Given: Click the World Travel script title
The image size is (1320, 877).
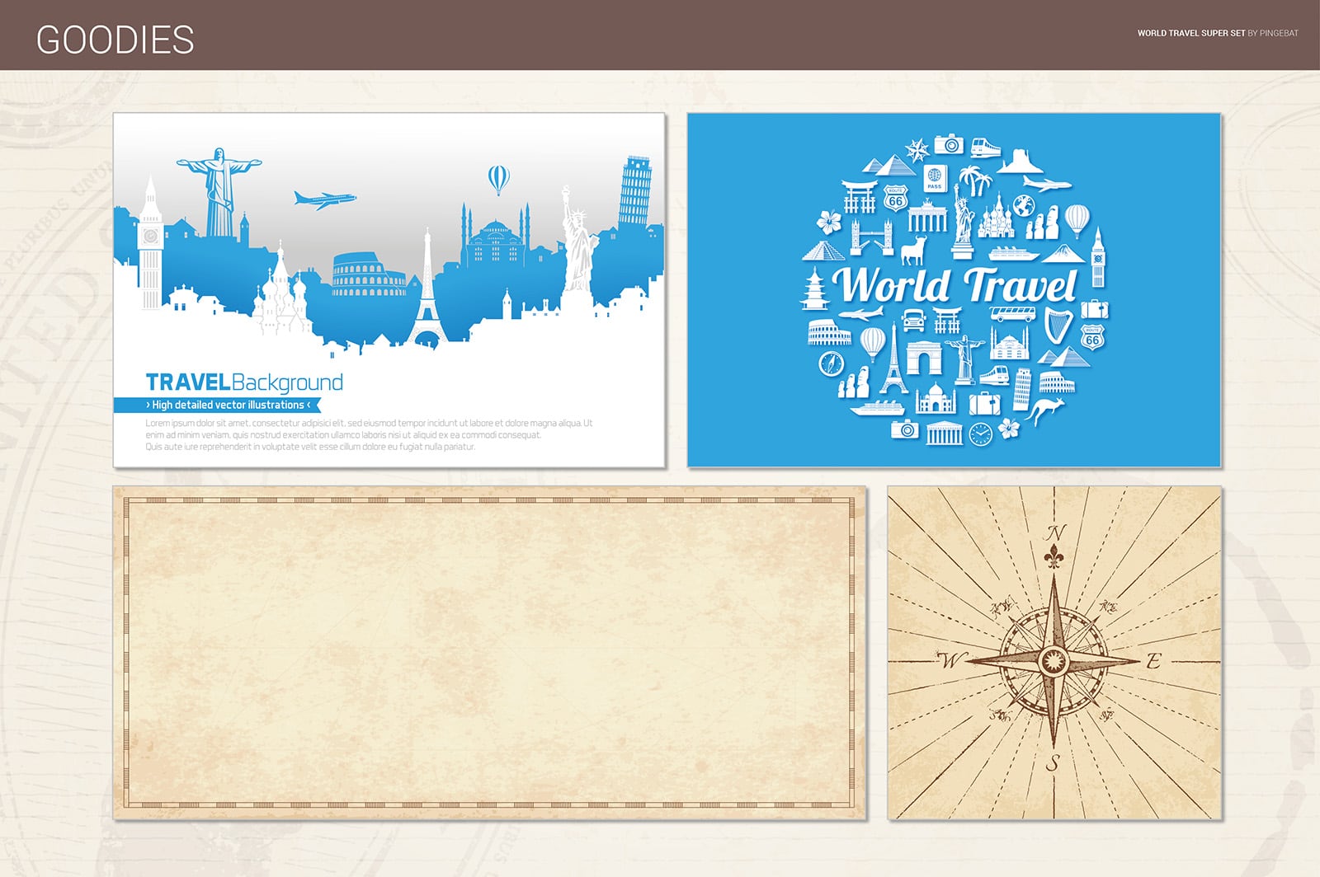Looking at the screenshot, I should [955, 285].
